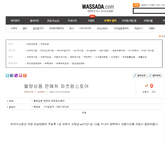Click the orange C share icon
This screenshot has height=144, width=165.
(x=25, y=75)
